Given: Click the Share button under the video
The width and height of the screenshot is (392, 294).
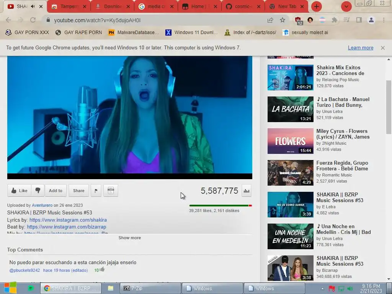Looking at the screenshot, I should 78,191.
